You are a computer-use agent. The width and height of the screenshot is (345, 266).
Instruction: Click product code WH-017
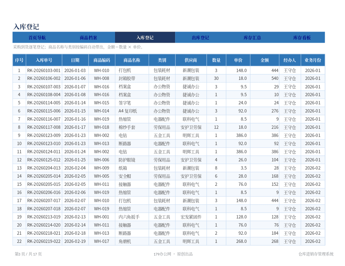pos(102,241)
